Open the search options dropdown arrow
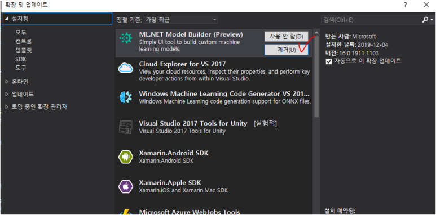This screenshot has width=436, height=215. tap(431, 20)
